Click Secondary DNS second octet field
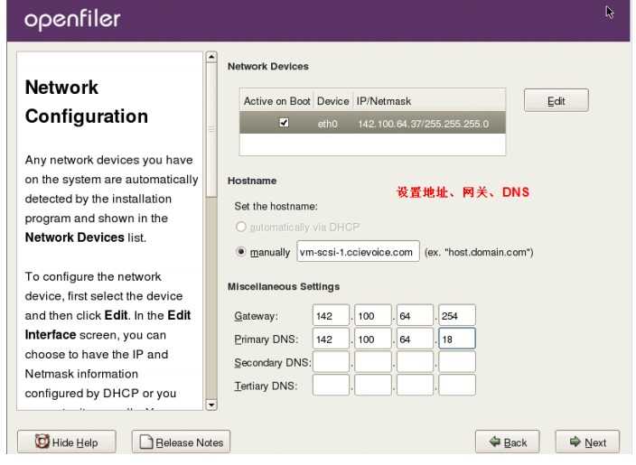Image resolution: width=636 pixels, height=465 pixels. pos(373,362)
